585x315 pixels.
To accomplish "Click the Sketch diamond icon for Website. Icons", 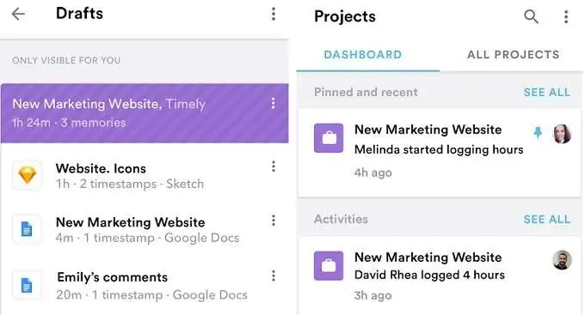I will click(28, 175).
